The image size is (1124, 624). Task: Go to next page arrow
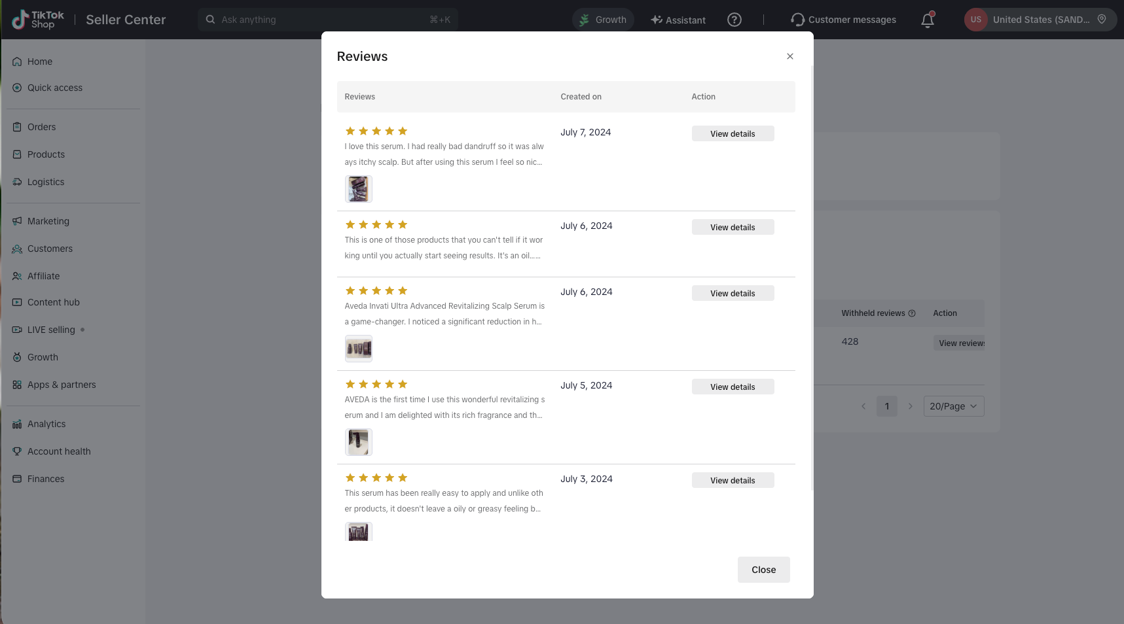pos(910,406)
